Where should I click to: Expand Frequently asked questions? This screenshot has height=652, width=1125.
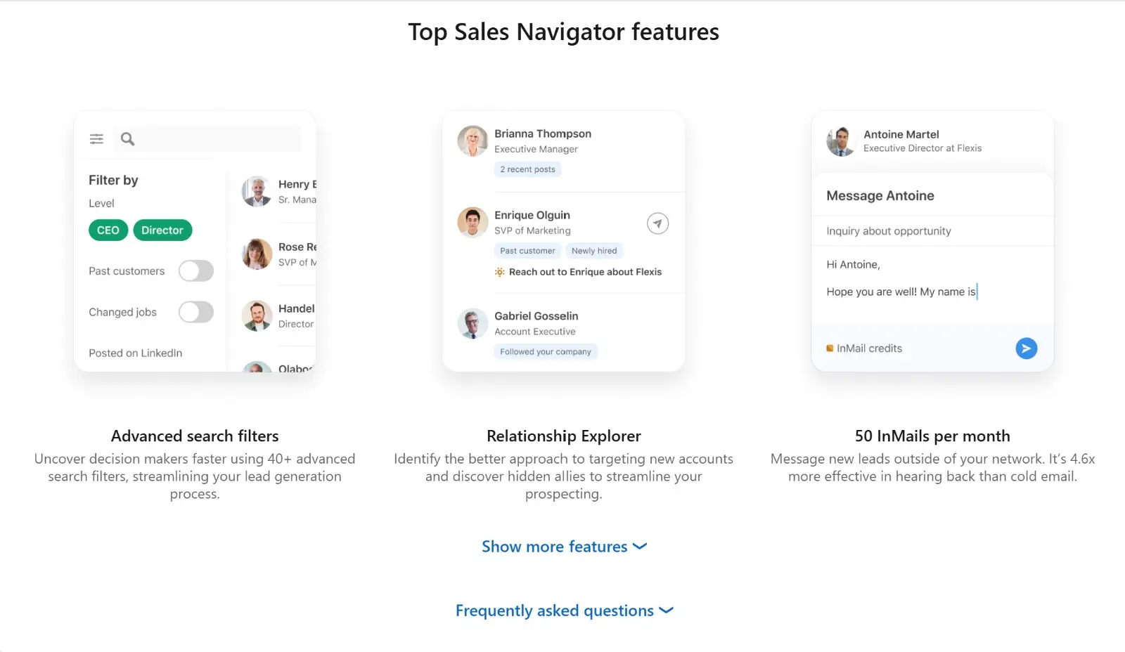tap(554, 611)
